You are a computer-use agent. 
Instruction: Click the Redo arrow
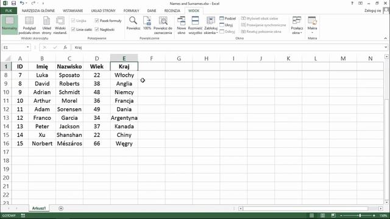point(34,3)
